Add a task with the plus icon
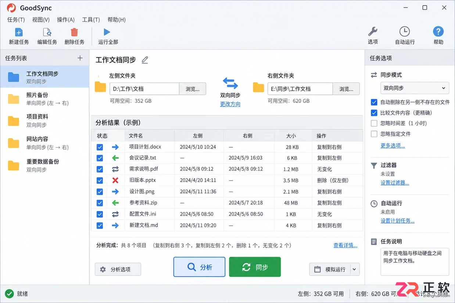455x303 pixels. tap(80, 58)
